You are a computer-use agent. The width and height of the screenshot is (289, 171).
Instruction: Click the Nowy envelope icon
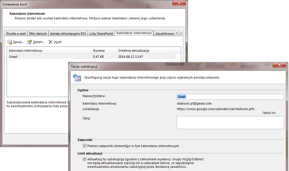(x=10, y=42)
